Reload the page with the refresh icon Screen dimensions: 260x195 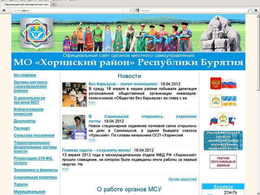pos(131,11)
